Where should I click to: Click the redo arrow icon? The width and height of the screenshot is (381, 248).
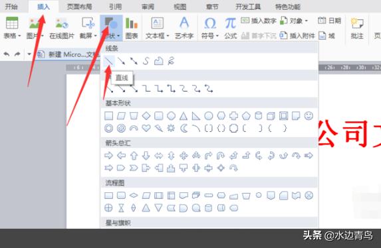[17, 54]
